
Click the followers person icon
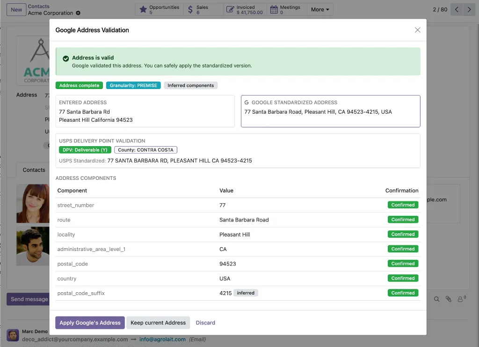461,299
